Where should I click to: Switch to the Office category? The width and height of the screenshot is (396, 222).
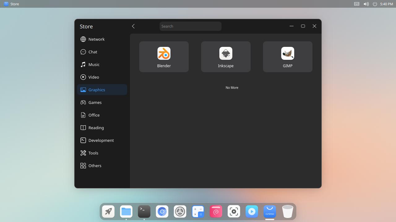[x=102, y=115]
